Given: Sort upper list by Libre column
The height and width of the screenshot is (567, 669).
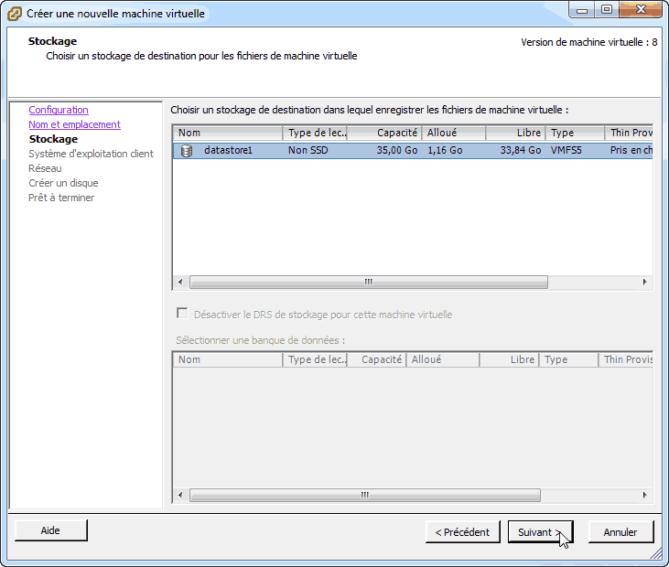Looking at the screenshot, I should [515, 133].
